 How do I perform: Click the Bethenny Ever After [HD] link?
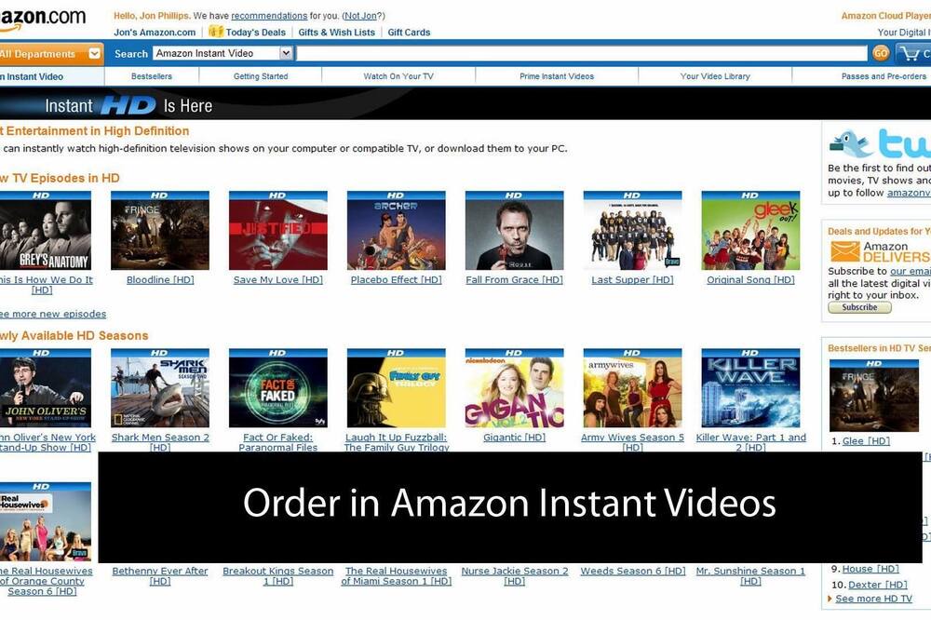(160, 575)
